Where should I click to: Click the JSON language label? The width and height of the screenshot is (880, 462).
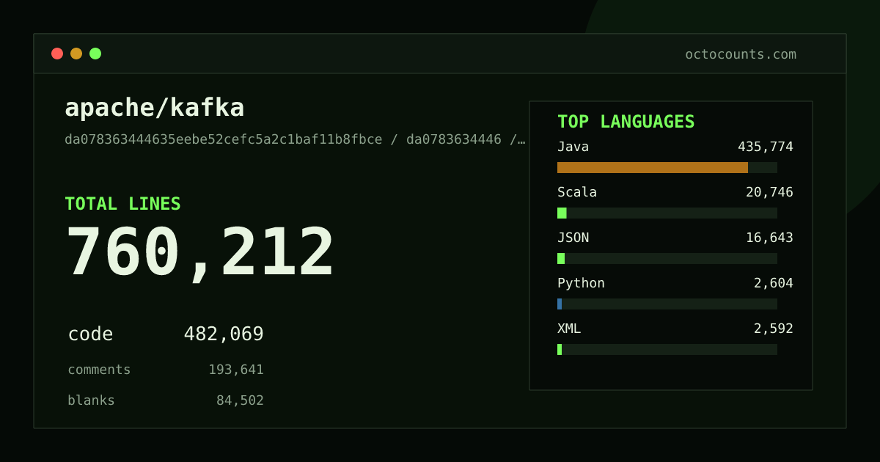click(x=573, y=238)
